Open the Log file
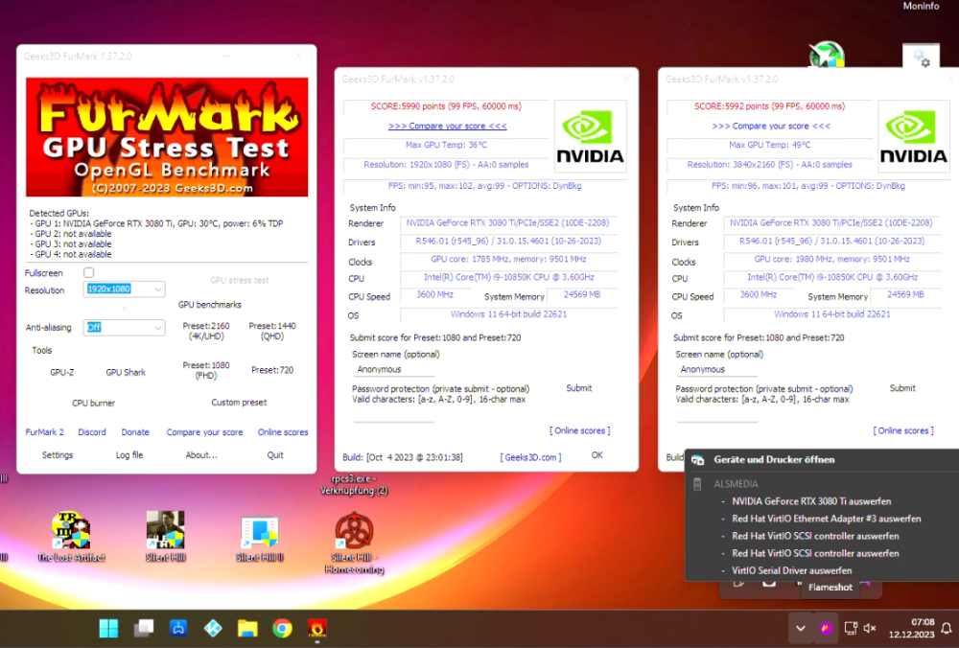Image resolution: width=959 pixels, height=648 pixels. point(129,454)
